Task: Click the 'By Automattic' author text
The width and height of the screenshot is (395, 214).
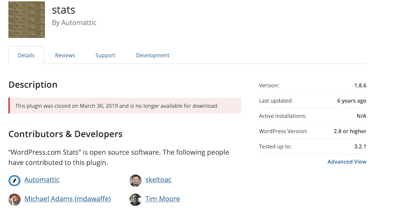Action: 74,23
